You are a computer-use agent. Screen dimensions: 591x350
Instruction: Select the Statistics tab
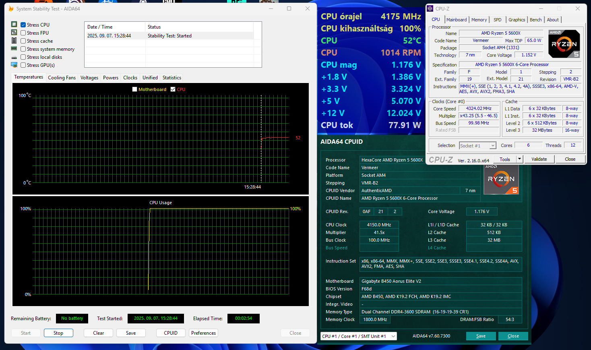(172, 78)
